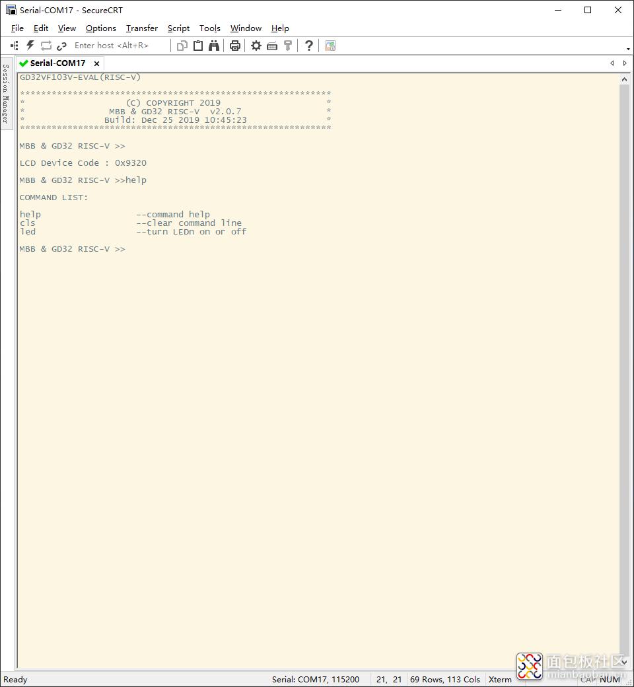Click '69 Rows, 113 Cols' in status bar
Screen dimensions: 634x687
[x=445, y=680]
